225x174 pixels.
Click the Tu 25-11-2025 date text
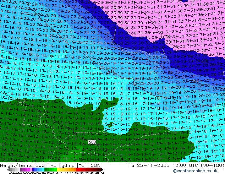click(x=149, y=165)
